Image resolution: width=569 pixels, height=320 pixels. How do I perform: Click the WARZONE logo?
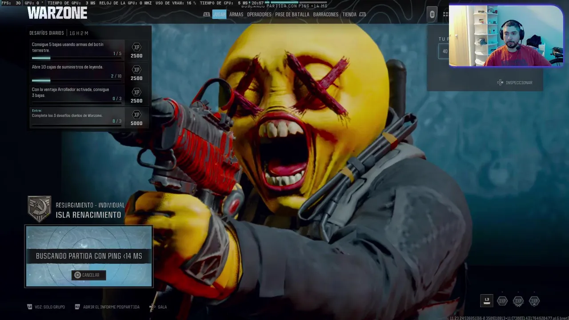point(57,13)
